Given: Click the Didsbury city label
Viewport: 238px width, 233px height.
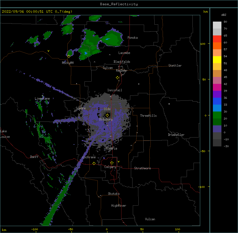Looking at the screenshot, I should click(106, 119).
